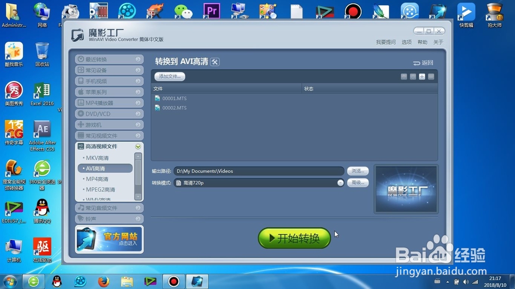Collapse the 高清视频文件 category
Screen dimensions: 515x289
click(x=109, y=147)
